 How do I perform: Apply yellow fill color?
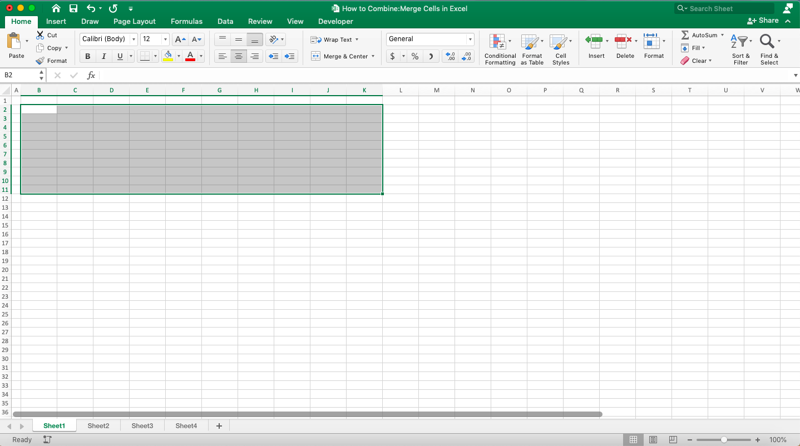pos(168,56)
